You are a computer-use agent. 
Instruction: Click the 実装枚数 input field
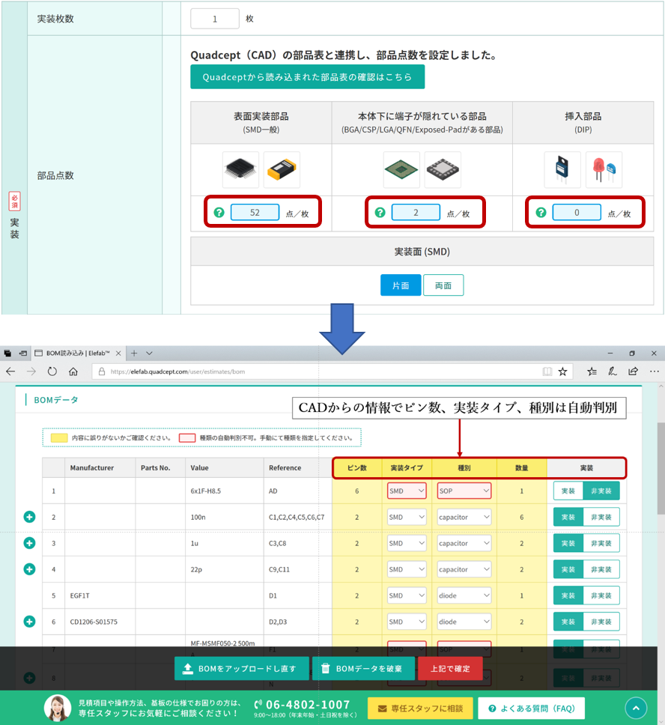pos(215,19)
